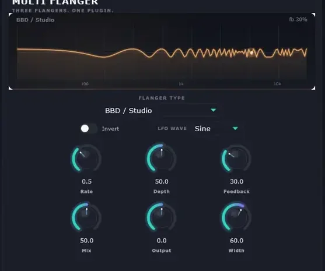Click the MULTI FLANGER title

(55, 2)
